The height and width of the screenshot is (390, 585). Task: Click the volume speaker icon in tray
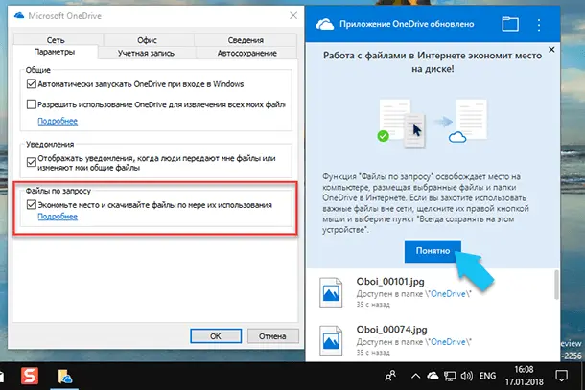(473, 374)
